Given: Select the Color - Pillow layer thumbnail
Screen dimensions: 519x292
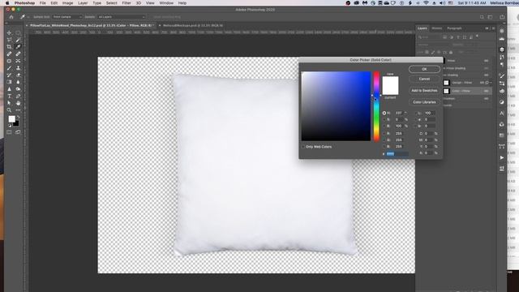Looking at the screenshot, I should (x=446, y=91).
